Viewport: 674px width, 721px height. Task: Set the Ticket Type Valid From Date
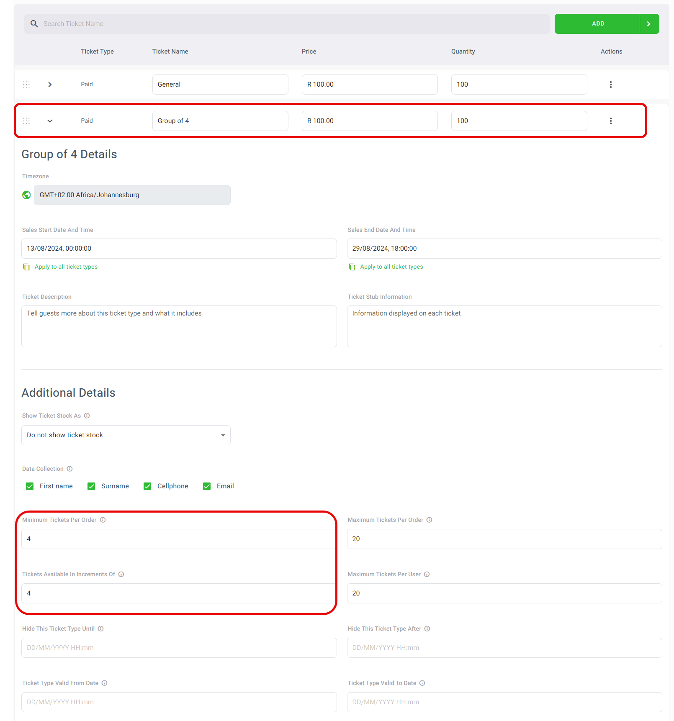(179, 702)
